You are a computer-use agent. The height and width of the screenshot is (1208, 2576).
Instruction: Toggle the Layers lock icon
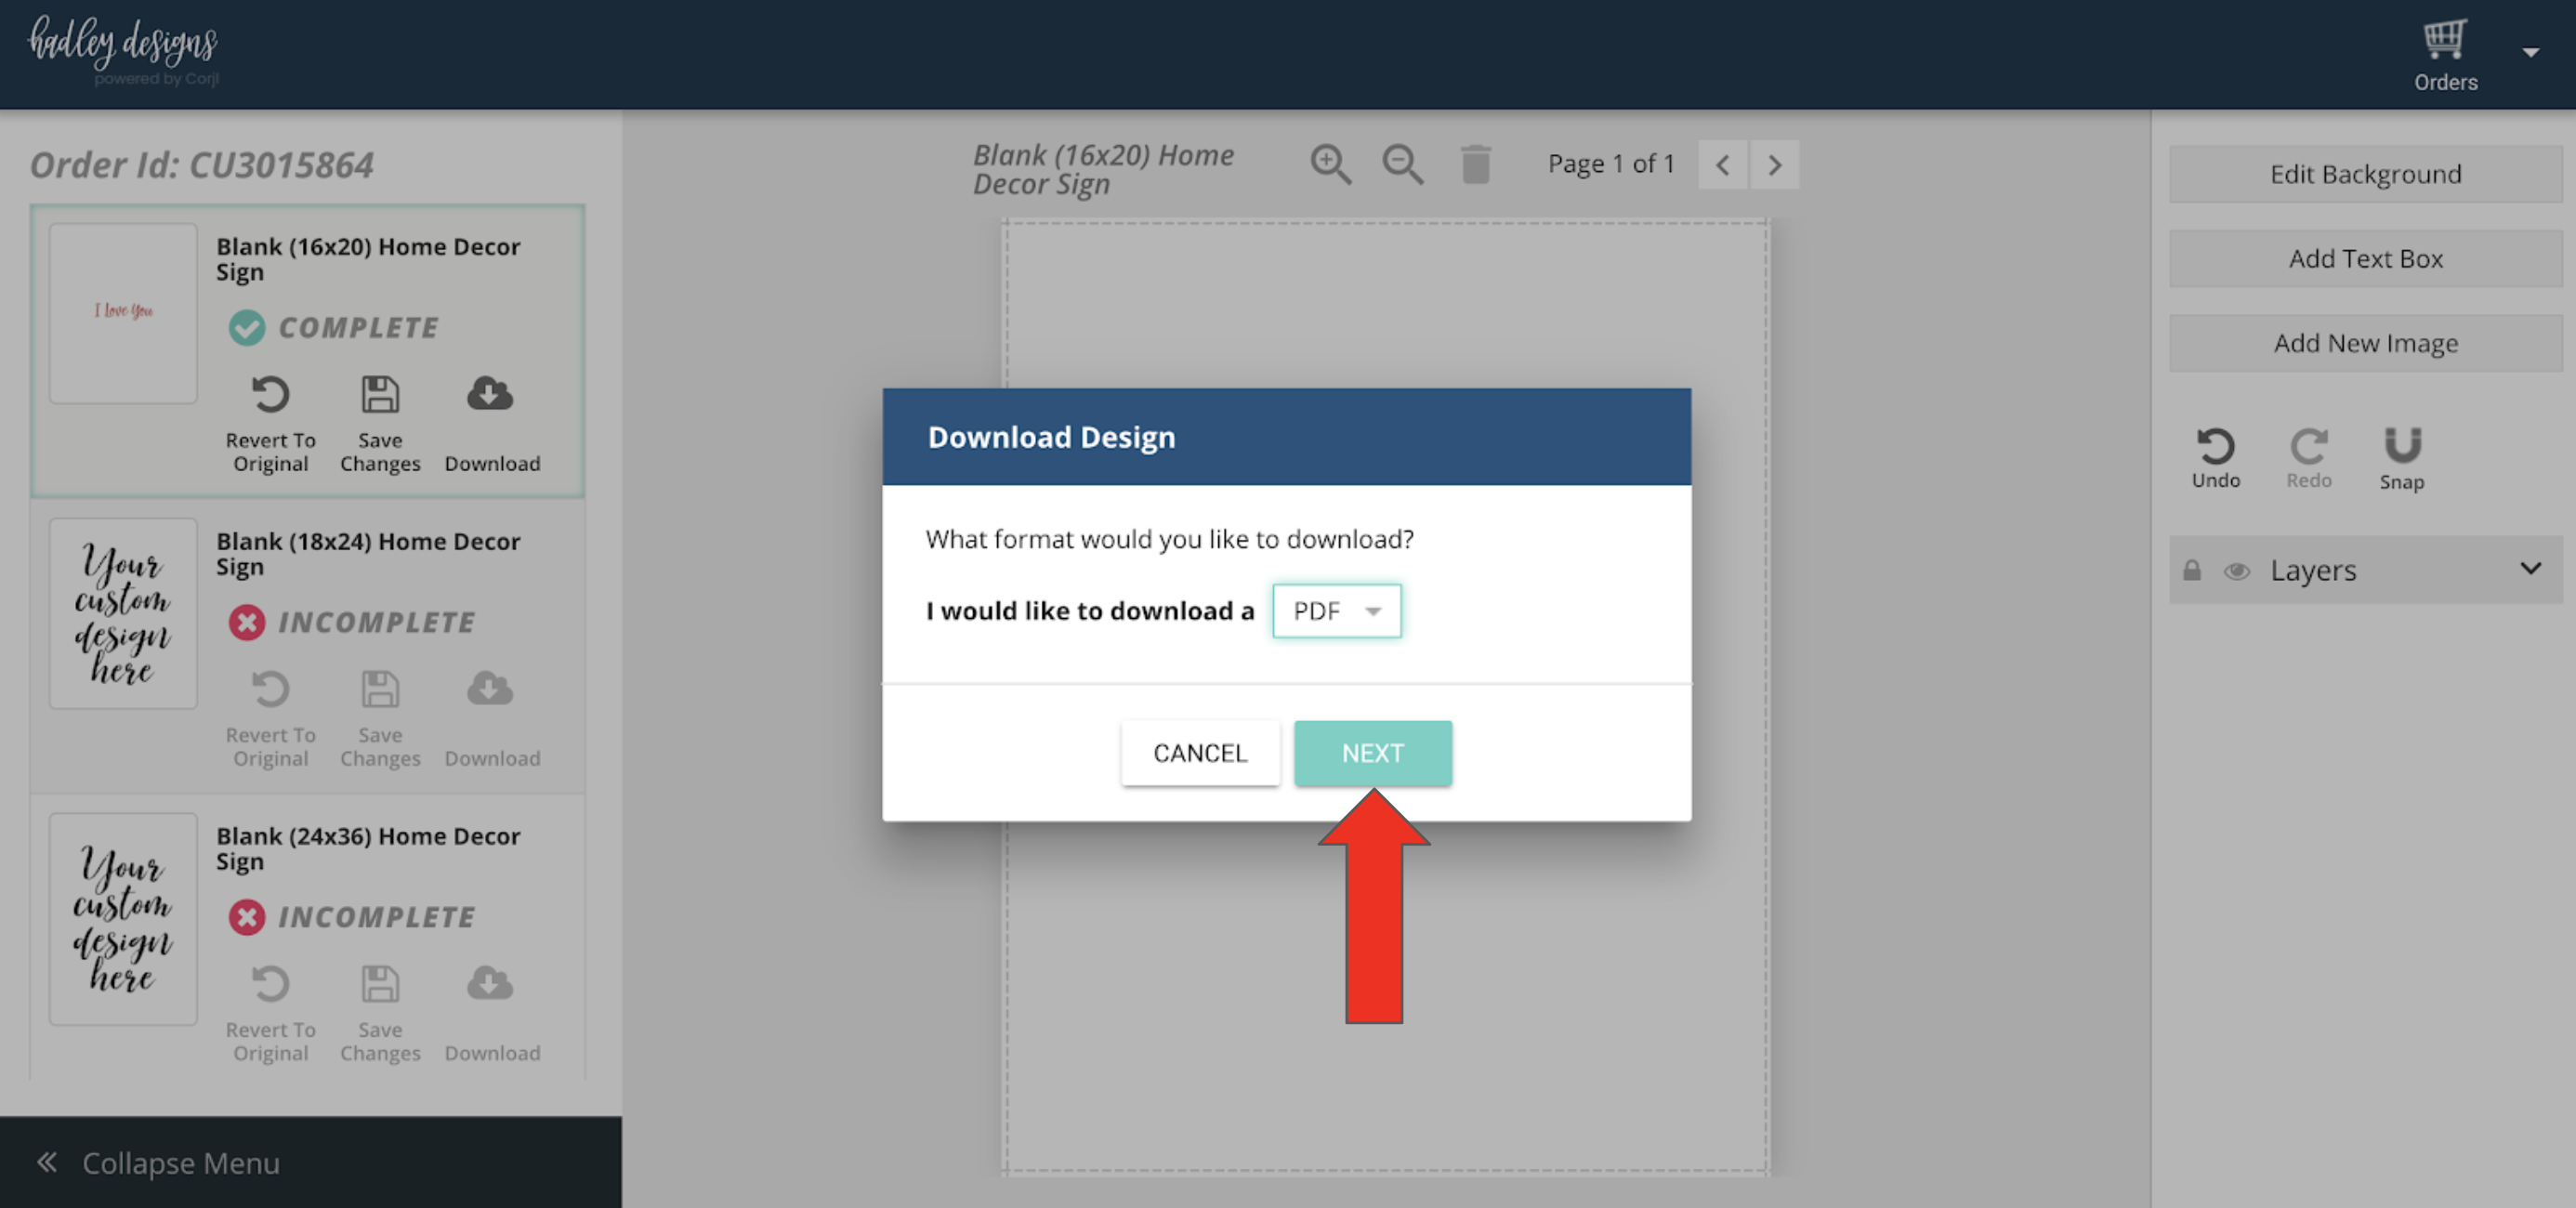click(x=2191, y=571)
